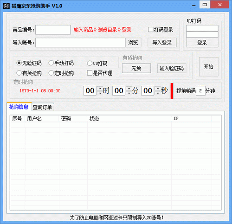Enable the 打码登录 checkbox
The width and height of the screenshot is (232, 224).
pyautogui.click(x=161, y=30)
